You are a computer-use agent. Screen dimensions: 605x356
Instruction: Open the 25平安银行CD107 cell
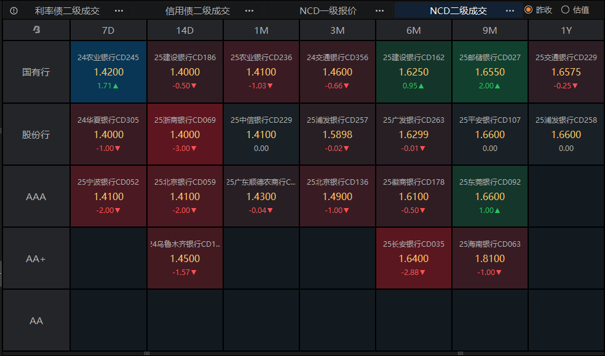[x=490, y=134]
